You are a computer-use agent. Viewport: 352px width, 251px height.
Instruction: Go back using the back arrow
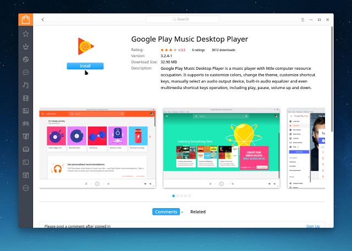click(x=43, y=19)
